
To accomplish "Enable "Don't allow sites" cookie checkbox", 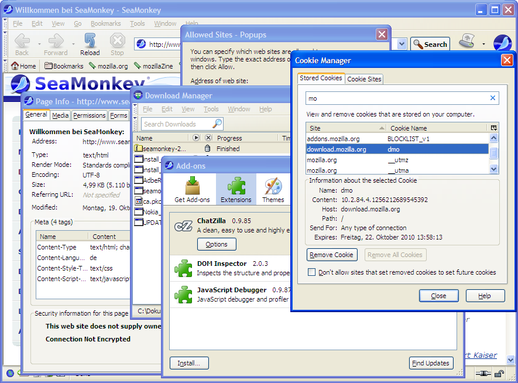I will 312,272.
